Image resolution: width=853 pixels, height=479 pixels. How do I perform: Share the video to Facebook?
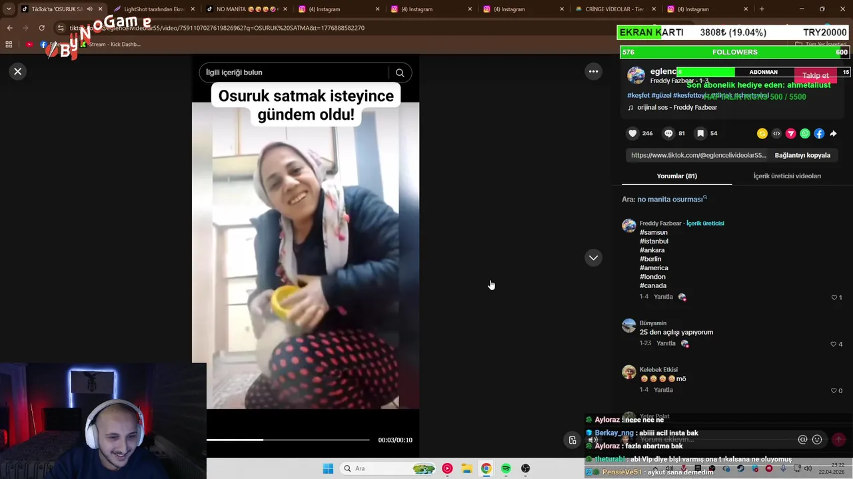[x=819, y=134]
